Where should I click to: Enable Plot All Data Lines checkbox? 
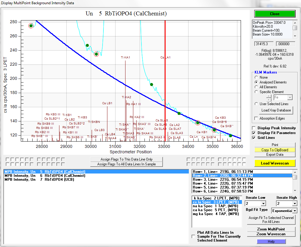click(x=193, y=236)
